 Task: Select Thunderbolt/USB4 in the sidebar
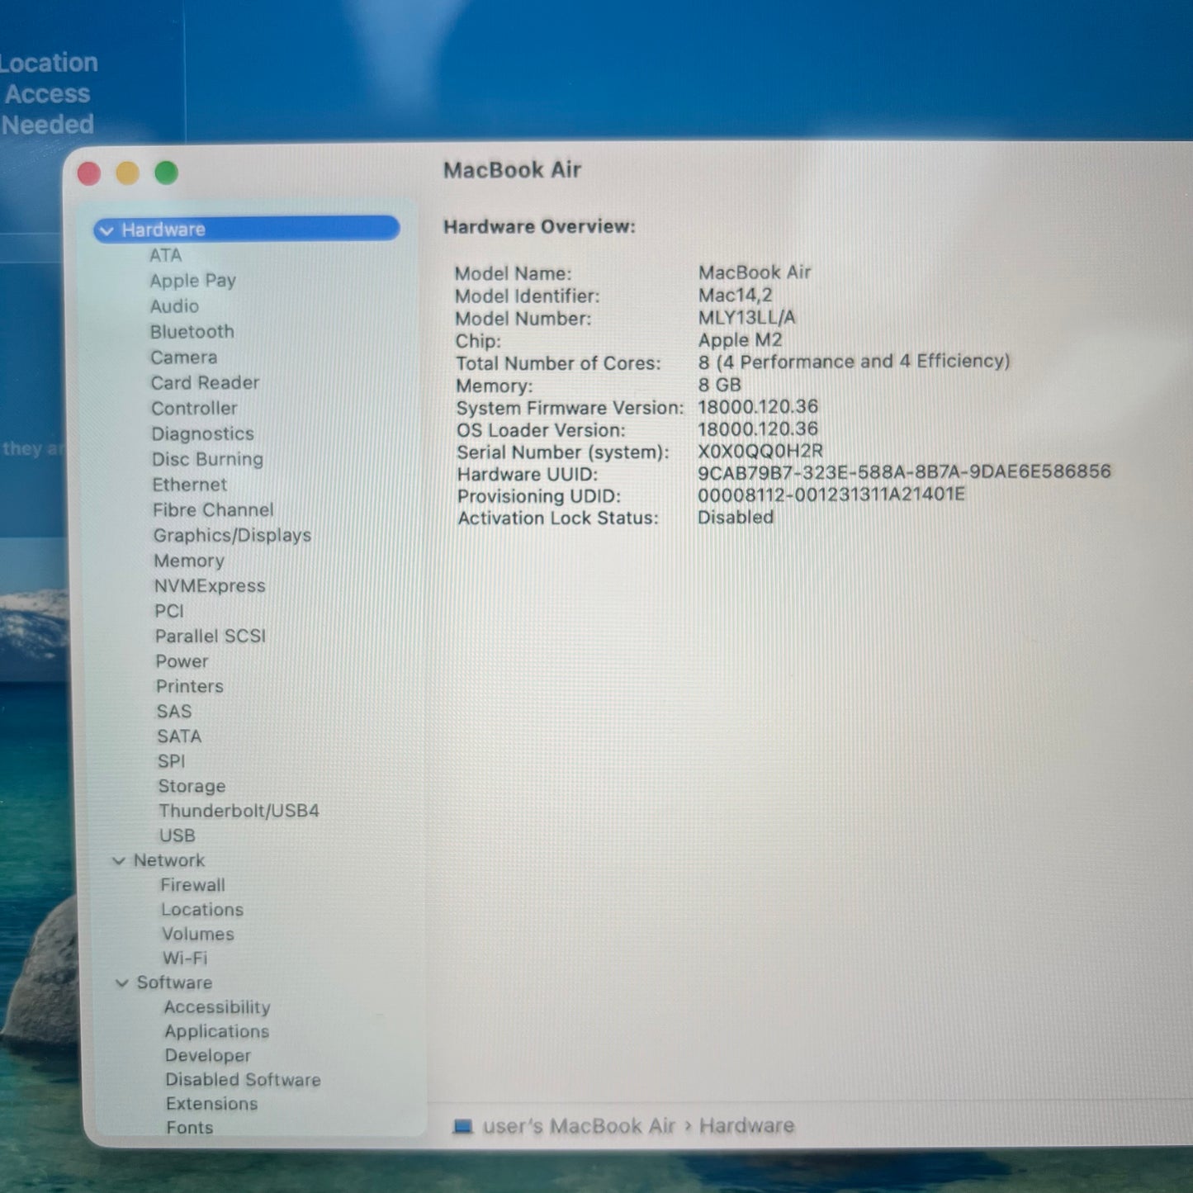[239, 812]
